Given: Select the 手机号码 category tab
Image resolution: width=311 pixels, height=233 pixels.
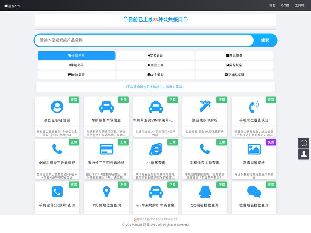Looking at the screenshot, I should point(76,65).
